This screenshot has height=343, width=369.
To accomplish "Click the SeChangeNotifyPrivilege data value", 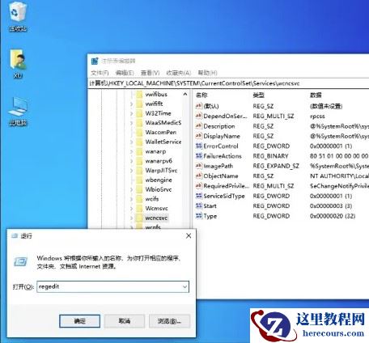I will pos(339,186).
